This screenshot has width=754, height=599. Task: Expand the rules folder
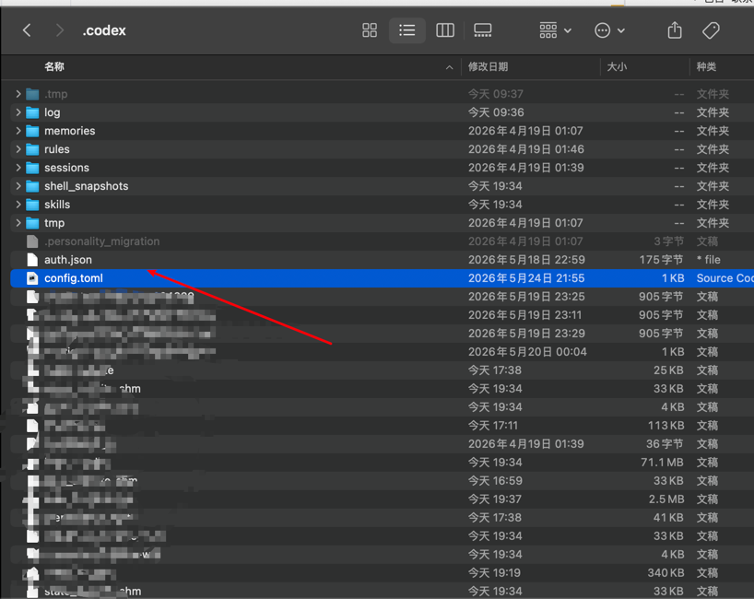click(18, 149)
